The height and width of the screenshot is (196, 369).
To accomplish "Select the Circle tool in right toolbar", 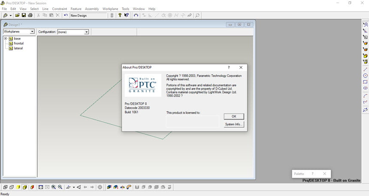I will (365, 75).
